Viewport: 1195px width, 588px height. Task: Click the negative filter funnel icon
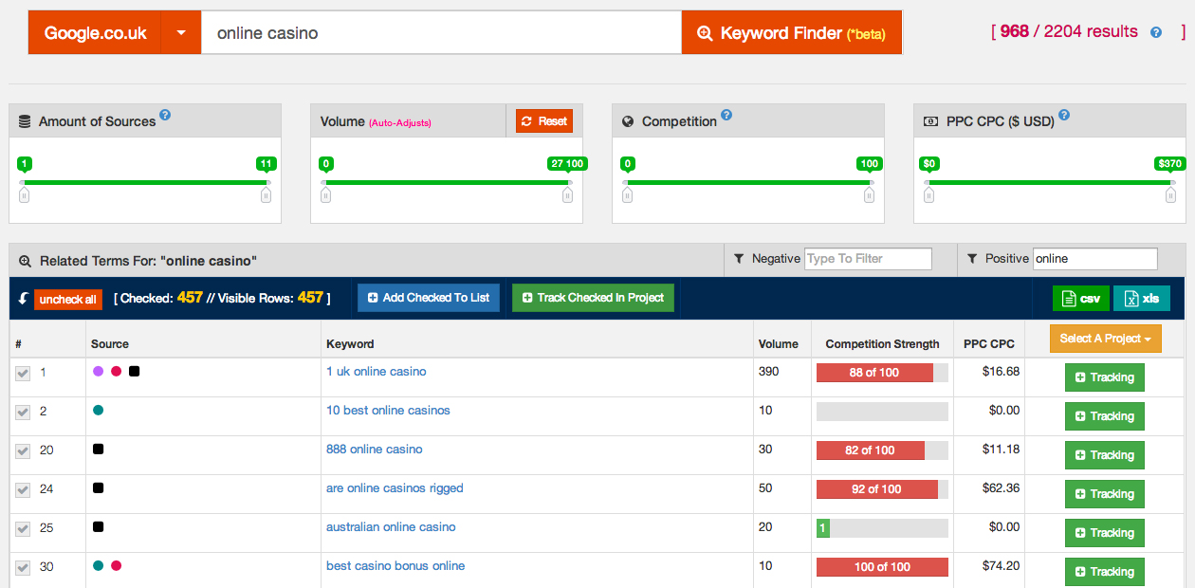[x=739, y=259]
